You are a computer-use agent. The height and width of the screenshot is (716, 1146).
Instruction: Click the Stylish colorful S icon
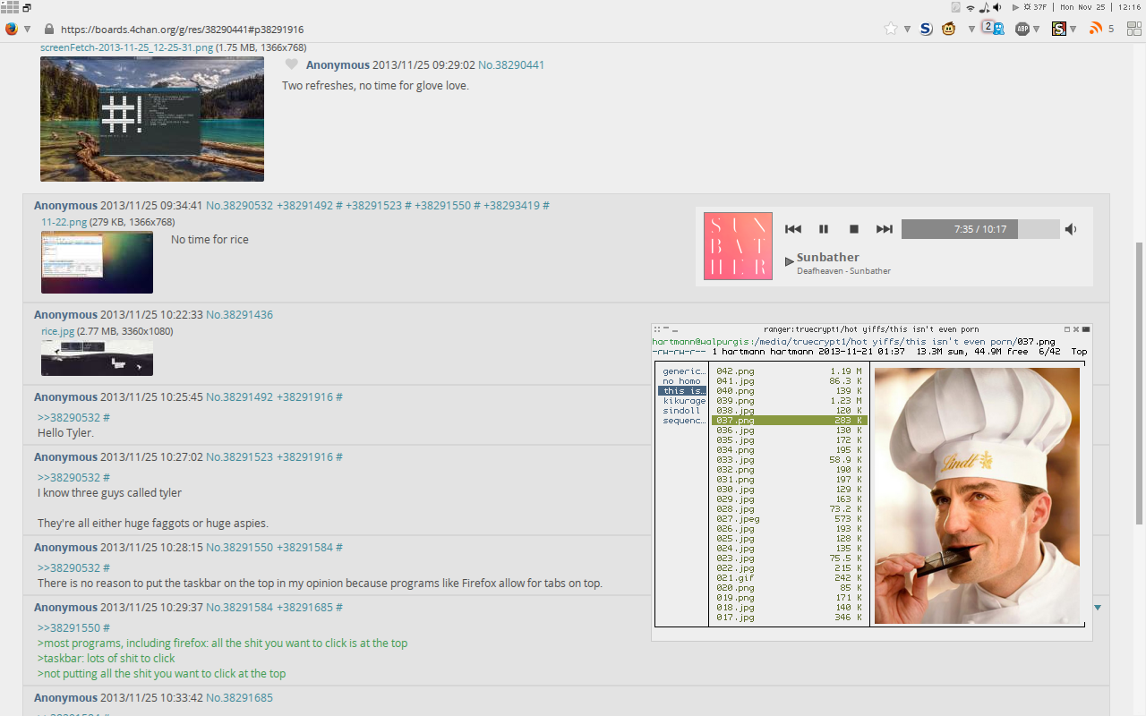pos(1059,29)
